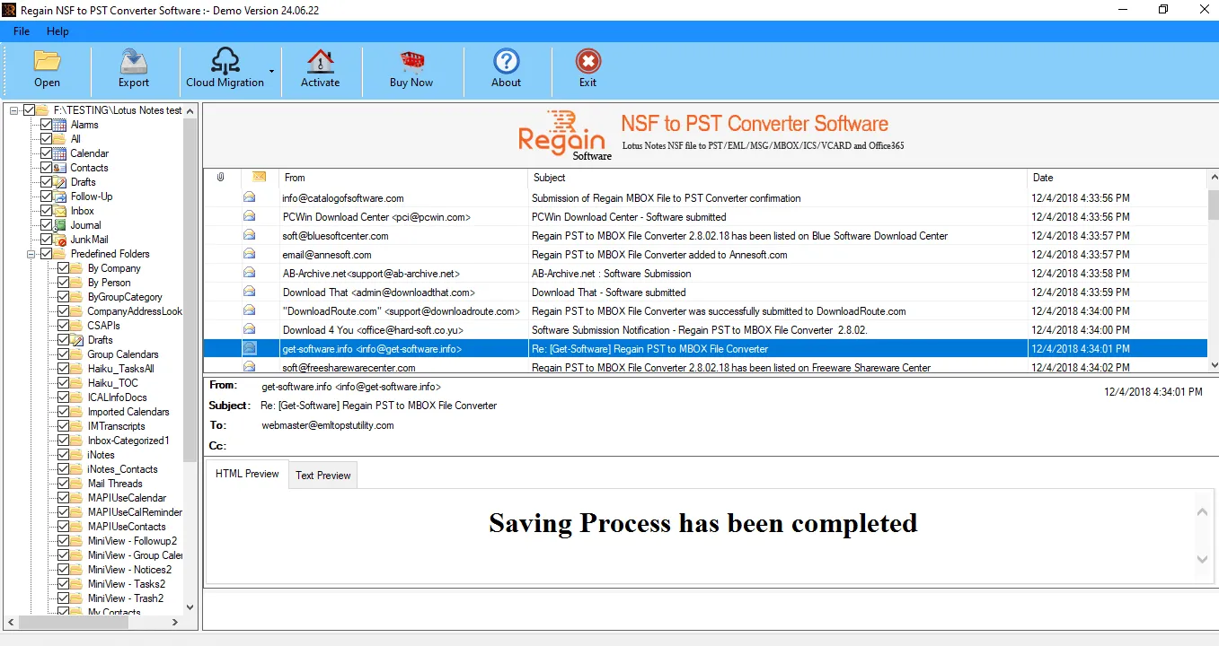Uncheck the By Company folder checkbox
1219x646 pixels.
(x=64, y=268)
